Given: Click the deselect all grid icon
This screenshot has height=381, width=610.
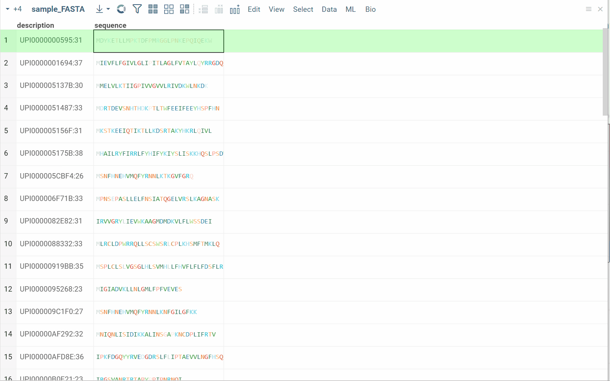Looking at the screenshot, I should pyautogui.click(x=169, y=9).
